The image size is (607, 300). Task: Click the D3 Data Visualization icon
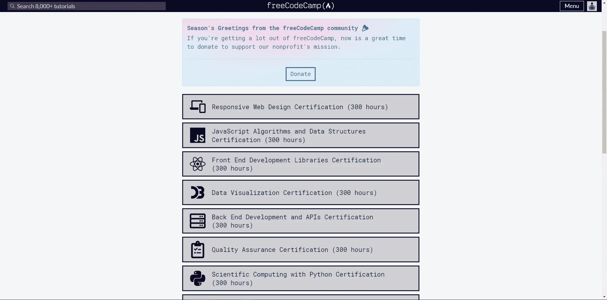(198, 192)
